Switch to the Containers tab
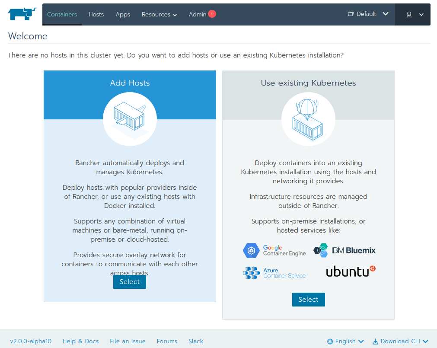Image resolution: width=437 pixels, height=348 pixels. 62,14
